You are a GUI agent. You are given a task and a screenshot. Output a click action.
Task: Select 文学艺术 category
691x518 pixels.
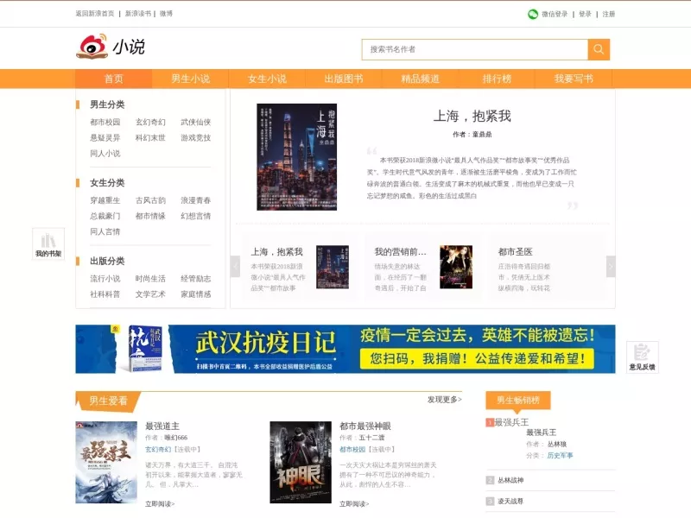(x=150, y=294)
